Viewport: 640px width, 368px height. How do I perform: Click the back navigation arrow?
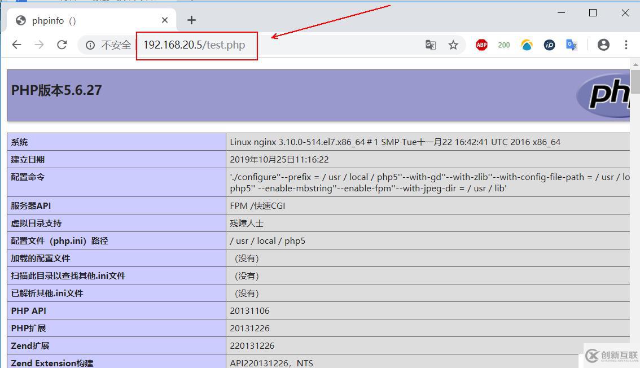[x=17, y=45]
